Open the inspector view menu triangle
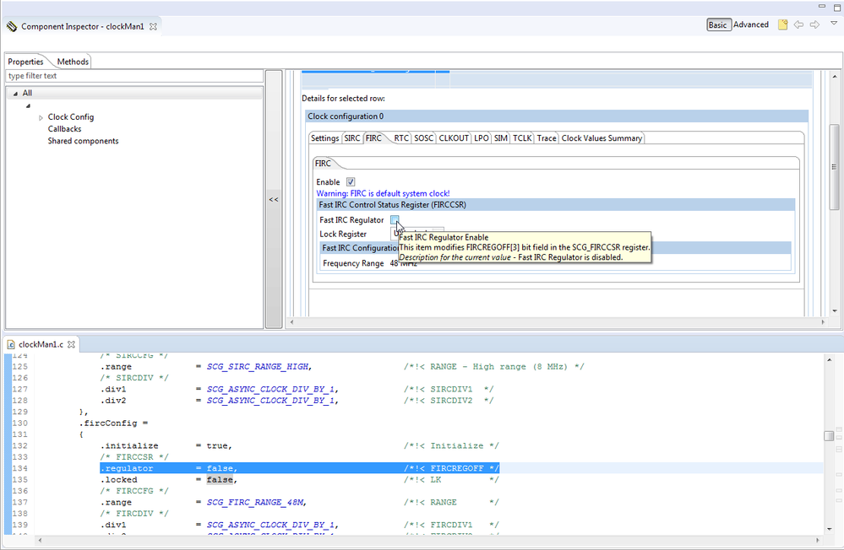844x550 pixels. (834, 23)
